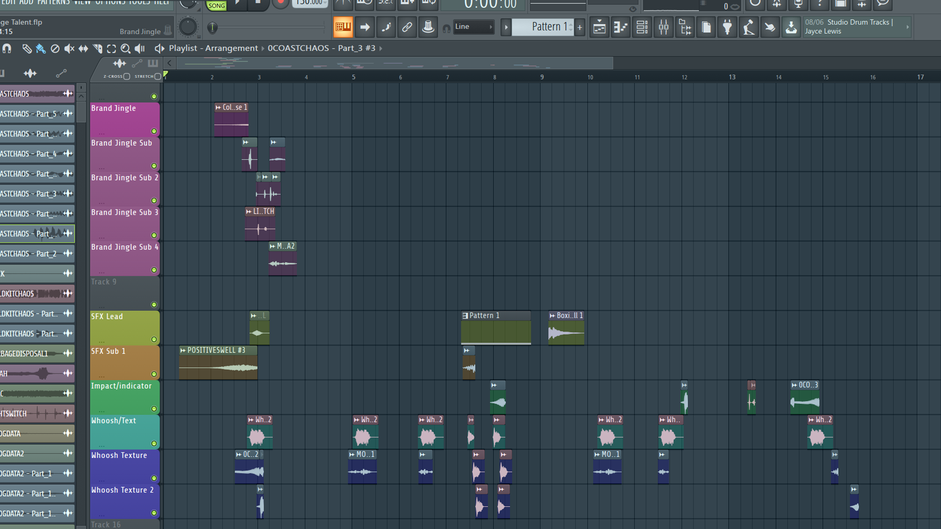The height and width of the screenshot is (529, 941).
Task: Select DKITCHAOS clip in picker list
Action: point(37,294)
